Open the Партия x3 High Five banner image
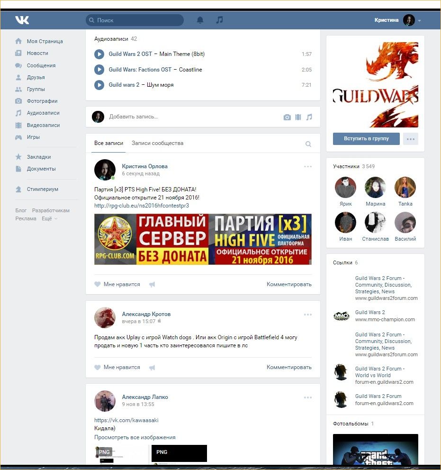The image size is (441, 470). [x=203, y=239]
